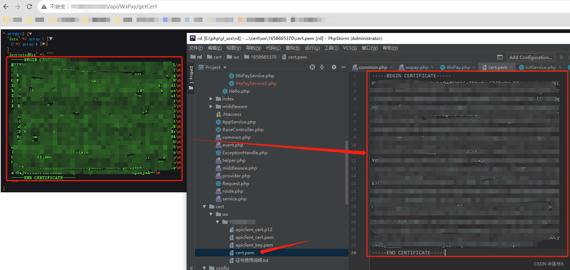Collapse the top-level array:2 dump

coord(30,34)
